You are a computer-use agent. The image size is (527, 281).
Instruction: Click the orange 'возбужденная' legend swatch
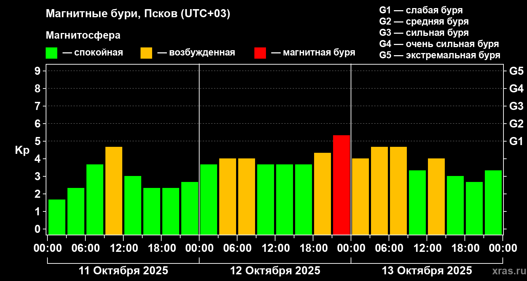coord(147,53)
